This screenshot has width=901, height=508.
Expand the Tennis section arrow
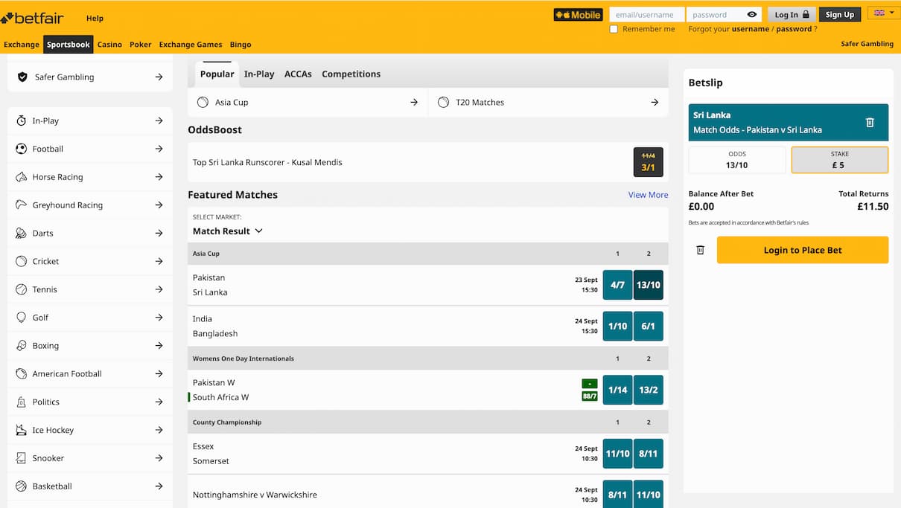coord(159,289)
